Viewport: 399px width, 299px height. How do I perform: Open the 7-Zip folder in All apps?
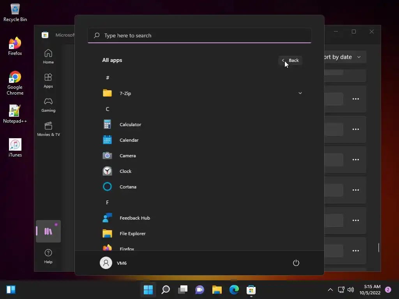[x=202, y=93]
